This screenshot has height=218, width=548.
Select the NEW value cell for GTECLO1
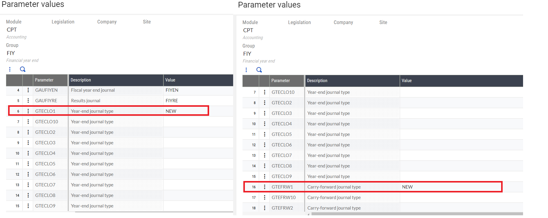coord(171,111)
